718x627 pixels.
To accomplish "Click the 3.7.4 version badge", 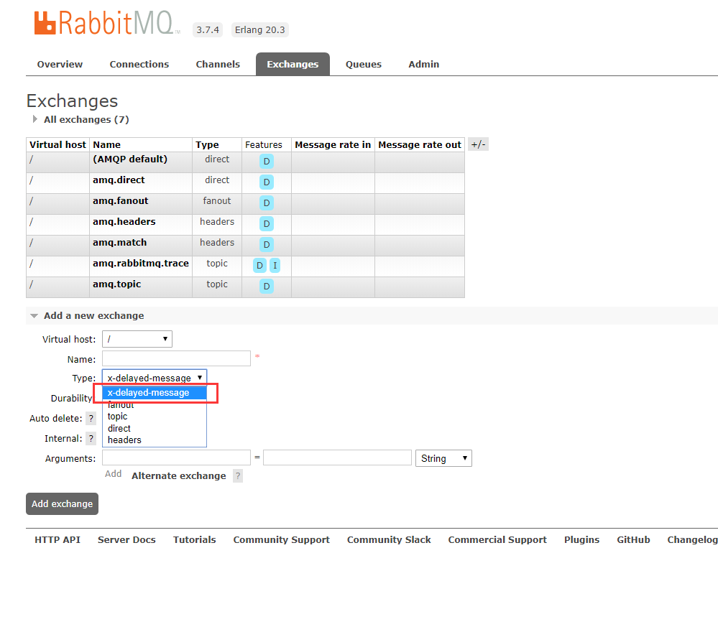I will click(208, 29).
